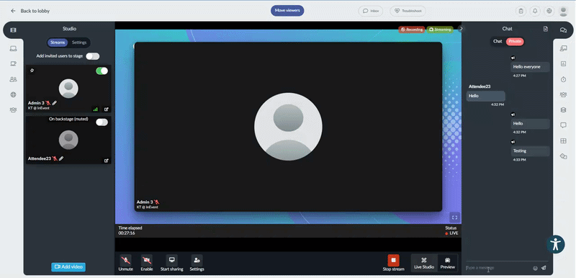576x278 pixels.
Task: Open the Studio film-strip icon in the left sidebar
Action: [x=13, y=30]
